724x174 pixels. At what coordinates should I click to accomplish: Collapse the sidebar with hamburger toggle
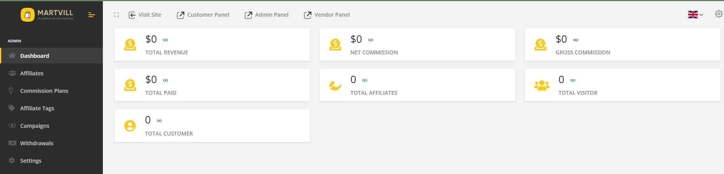92,15
